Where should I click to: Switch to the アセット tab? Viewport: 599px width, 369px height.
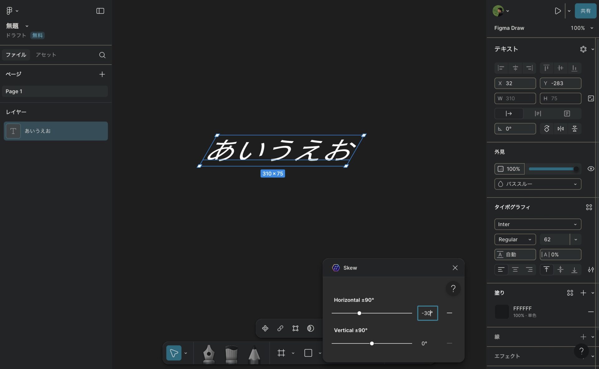pyautogui.click(x=46, y=55)
